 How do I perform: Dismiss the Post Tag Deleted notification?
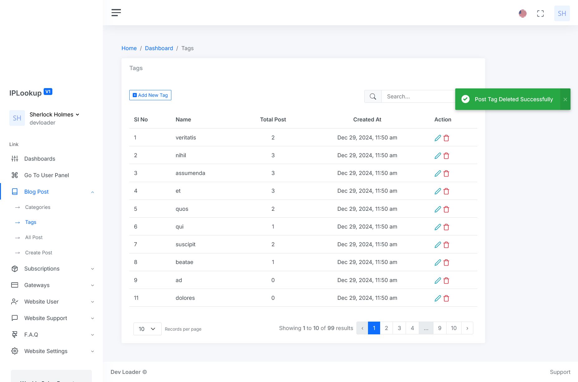coord(565,99)
